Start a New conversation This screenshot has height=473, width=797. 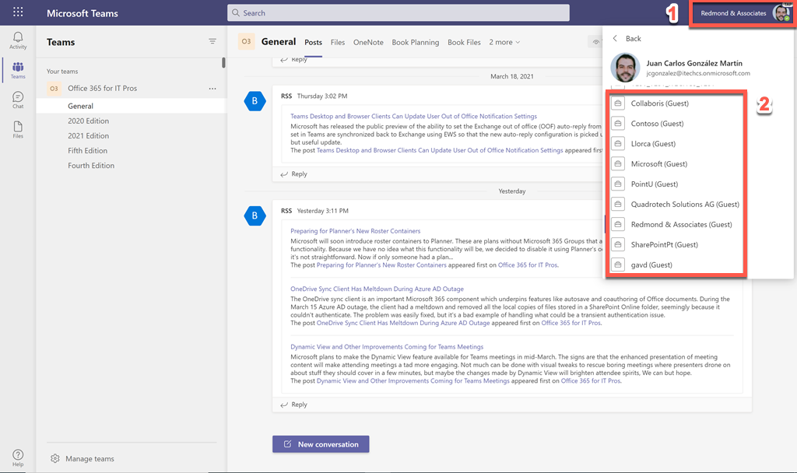pyautogui.click(x=321, y=444)
